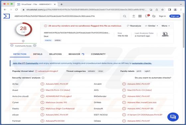The image size is (186, 125).
Task: Open the apps grid icon
Action: pos(140,16)
